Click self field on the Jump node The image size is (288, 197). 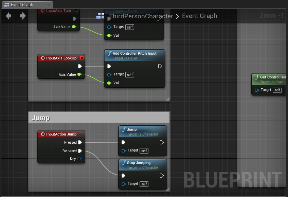[x=144, y=151]
